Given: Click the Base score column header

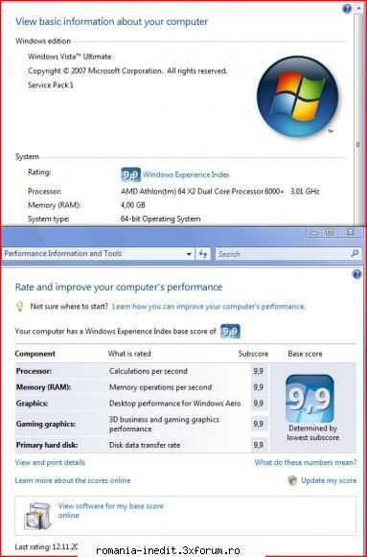Looking at the screenshot, I should 305,354.
